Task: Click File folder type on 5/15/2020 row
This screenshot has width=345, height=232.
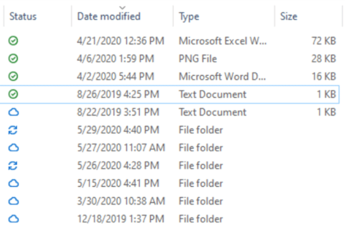Action: tap(201, 183)
